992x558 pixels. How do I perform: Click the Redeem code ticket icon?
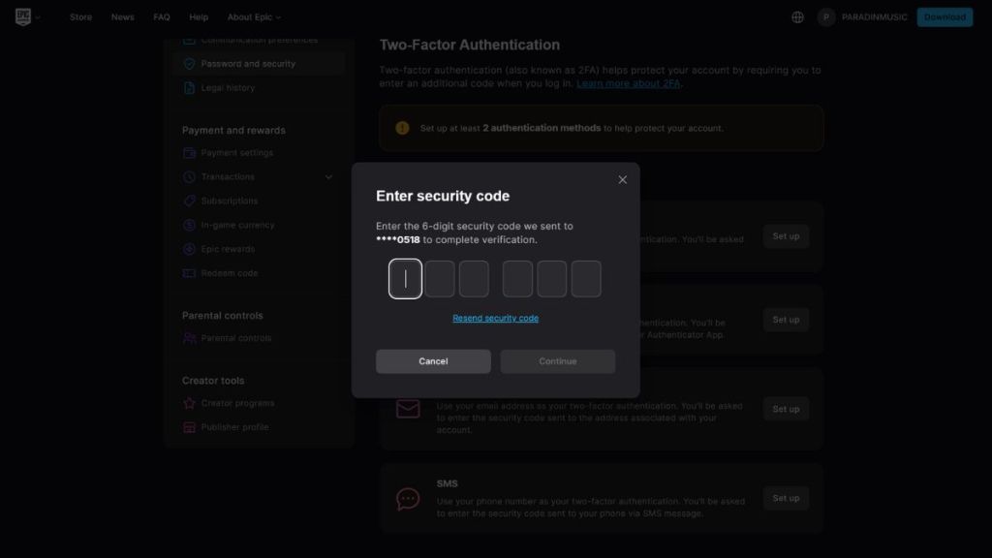[x=188, y=272]
